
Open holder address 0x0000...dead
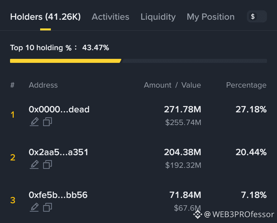point(59,109)
